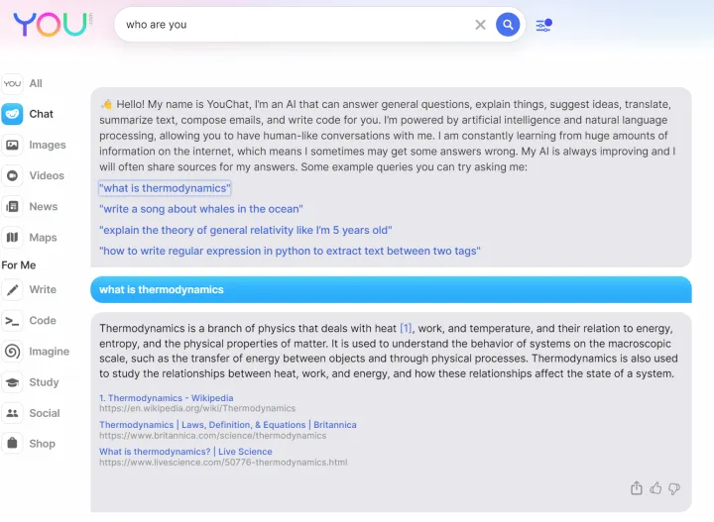Click the "what is thermodynamics" example query
Viewport: 714px width, 522px height.
tap(165, 188)
